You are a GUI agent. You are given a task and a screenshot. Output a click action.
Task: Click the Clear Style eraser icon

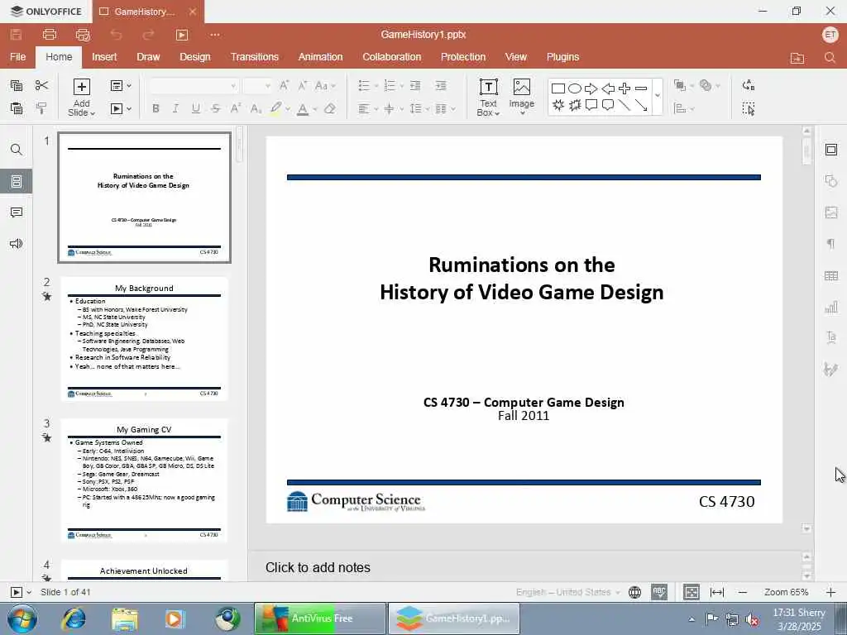click(329, 108)
